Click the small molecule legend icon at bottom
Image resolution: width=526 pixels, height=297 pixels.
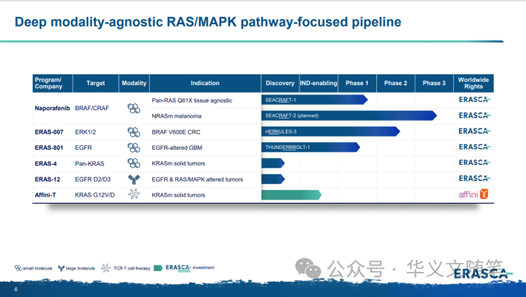click(18, 268)
